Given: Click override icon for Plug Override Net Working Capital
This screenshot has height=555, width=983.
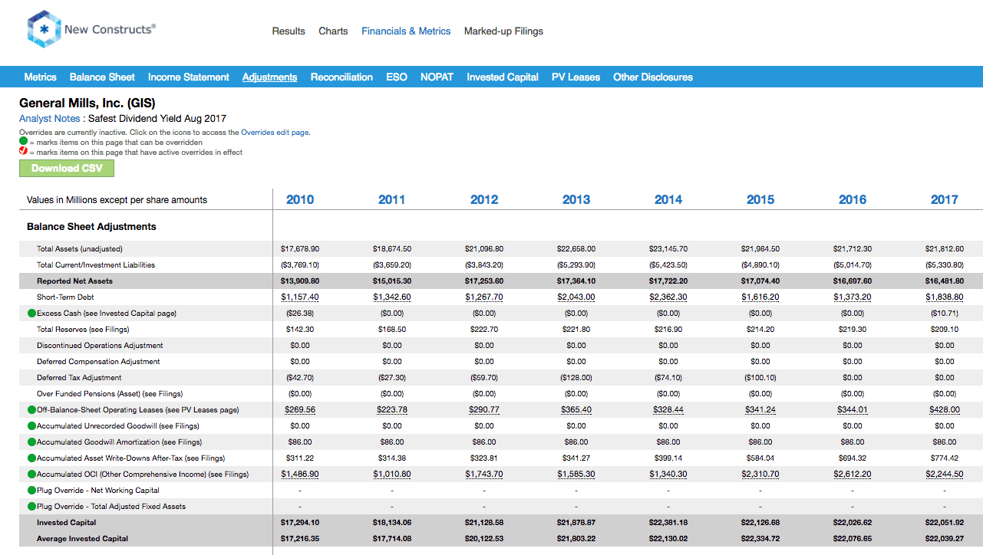Looking at the screenshot, I should (31, 491).
